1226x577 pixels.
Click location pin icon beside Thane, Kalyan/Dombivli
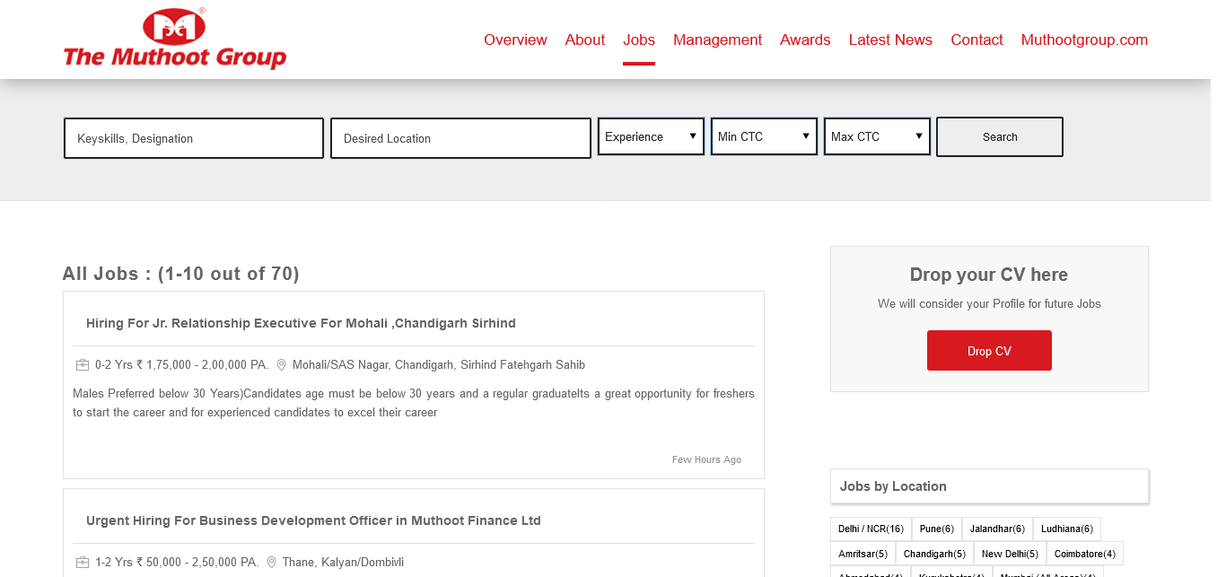pos(271,563)
